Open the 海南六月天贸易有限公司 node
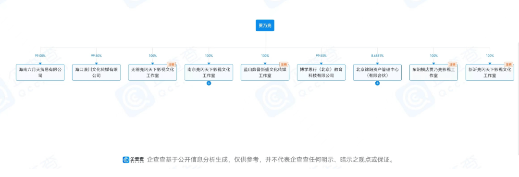 click(40, 73)
